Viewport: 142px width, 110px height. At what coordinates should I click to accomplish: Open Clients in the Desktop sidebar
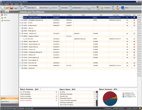coord(4,15)
